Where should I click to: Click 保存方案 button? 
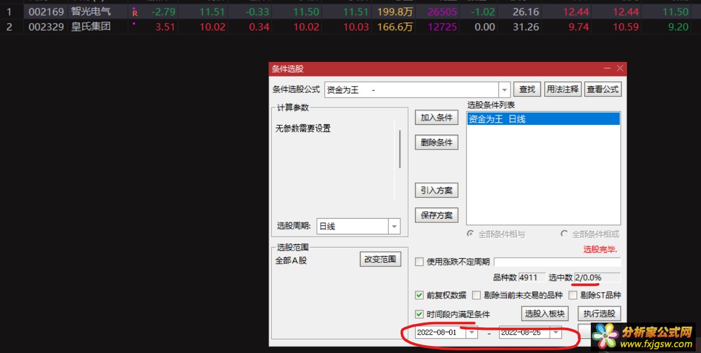point(437,215)
